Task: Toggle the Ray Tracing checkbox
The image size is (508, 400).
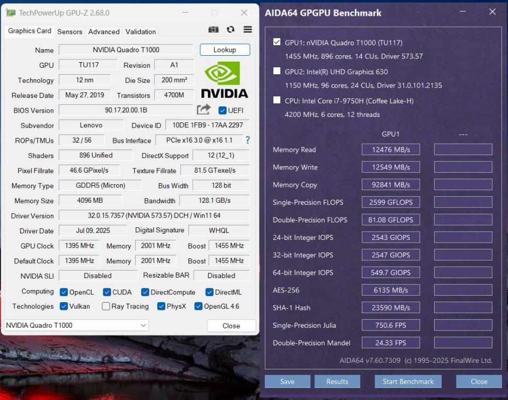Action: tap(106, 306)
